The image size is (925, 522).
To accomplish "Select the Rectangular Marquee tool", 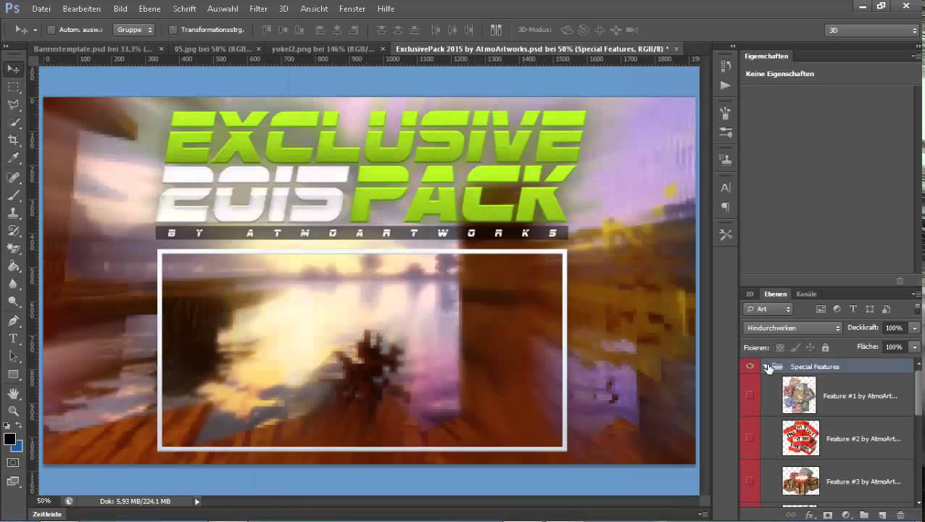I will coord(14,87).
